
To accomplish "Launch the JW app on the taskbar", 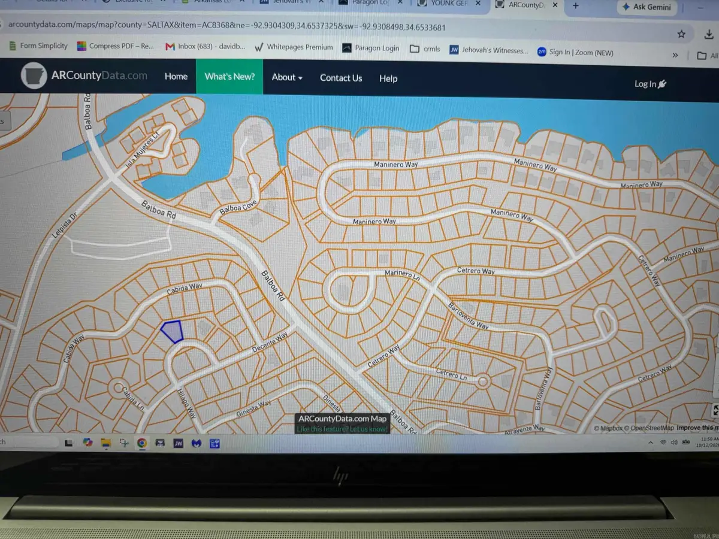I will (178, 444).
